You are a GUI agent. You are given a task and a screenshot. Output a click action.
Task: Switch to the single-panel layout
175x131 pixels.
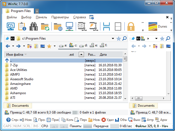click(118, 27)
